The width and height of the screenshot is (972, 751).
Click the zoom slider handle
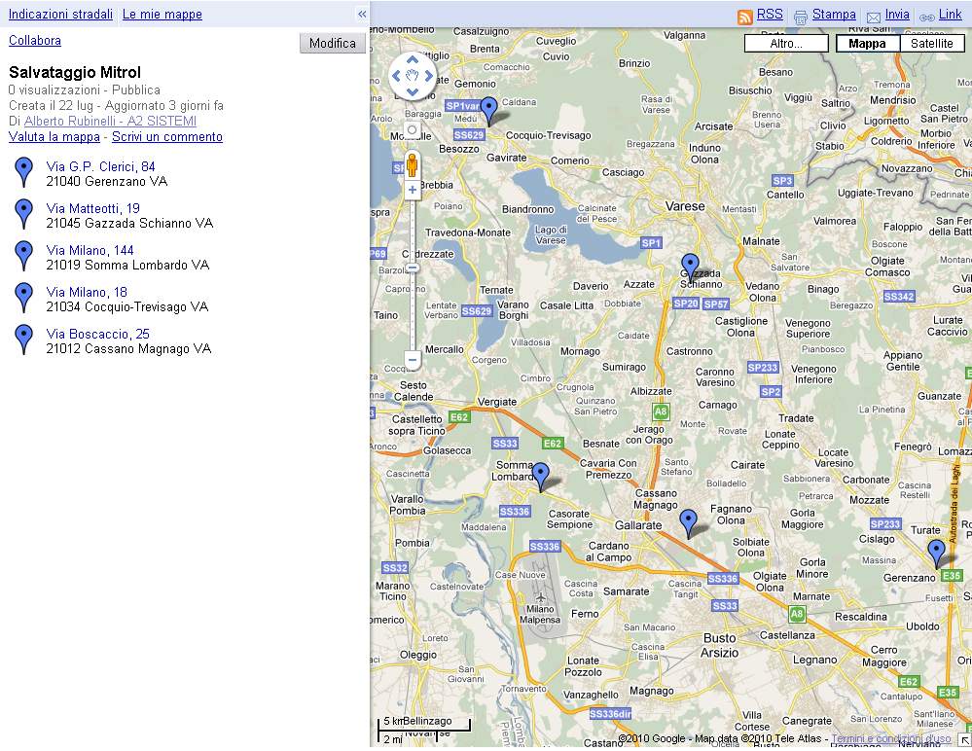coord(413,268)
